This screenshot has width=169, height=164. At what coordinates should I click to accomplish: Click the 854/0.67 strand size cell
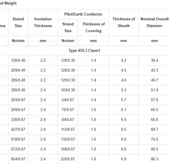18,159
